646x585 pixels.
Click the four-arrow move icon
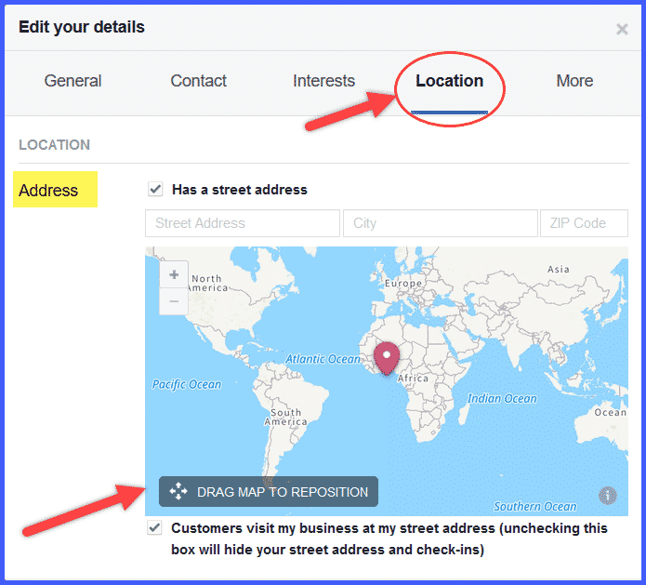(178, 492)
